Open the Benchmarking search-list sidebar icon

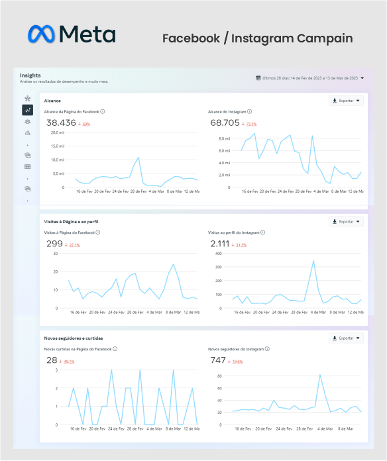28,133
